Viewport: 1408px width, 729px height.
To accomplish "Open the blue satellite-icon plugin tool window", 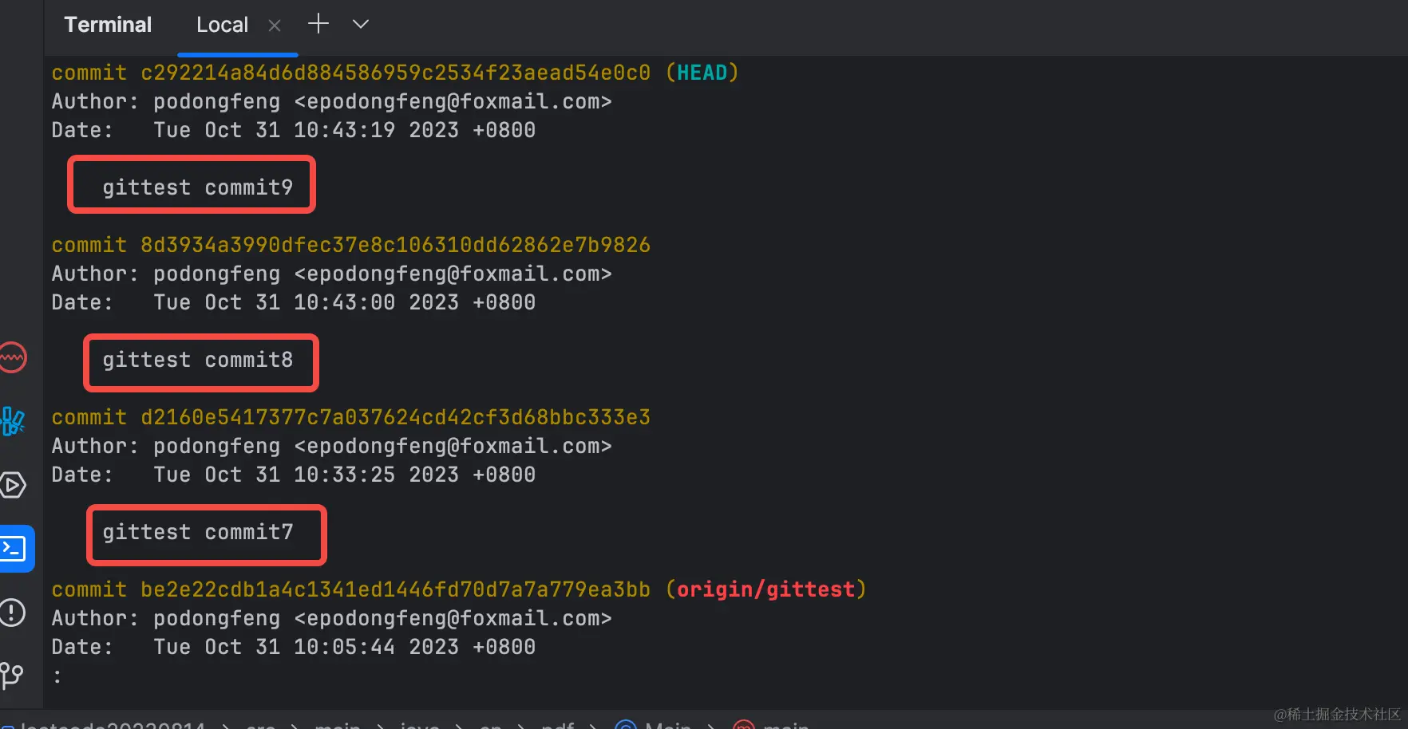I will [x=13, y=421].
